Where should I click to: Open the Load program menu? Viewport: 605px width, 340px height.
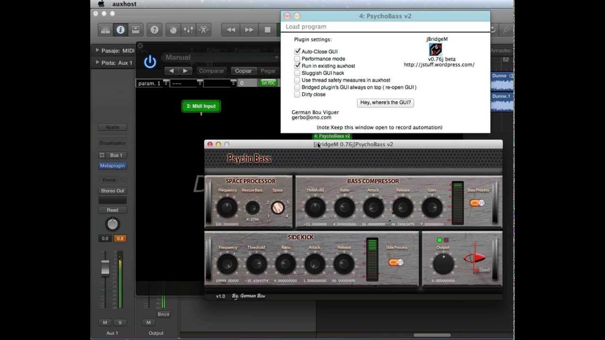pos(306,27)
